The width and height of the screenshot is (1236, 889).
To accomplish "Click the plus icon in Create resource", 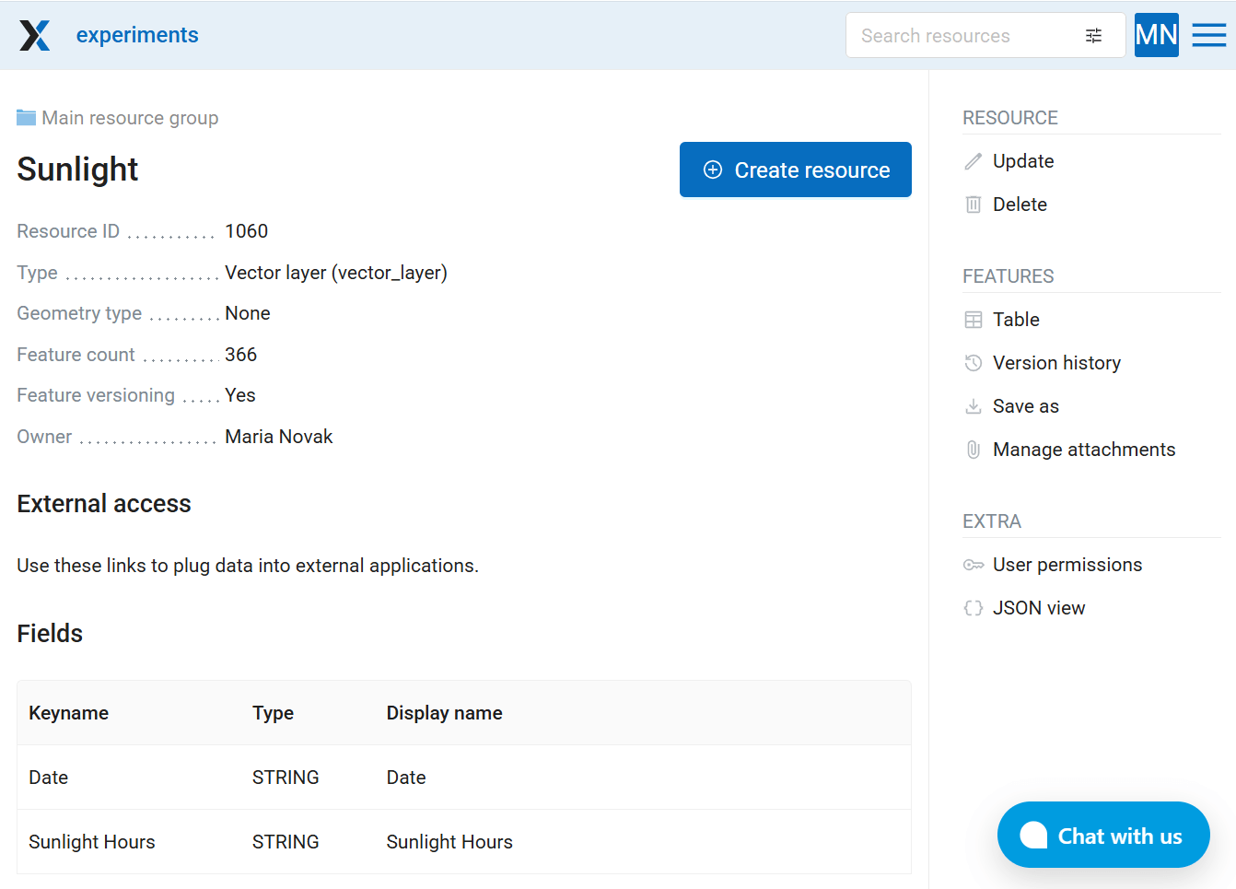I will [x=713, y=170].
